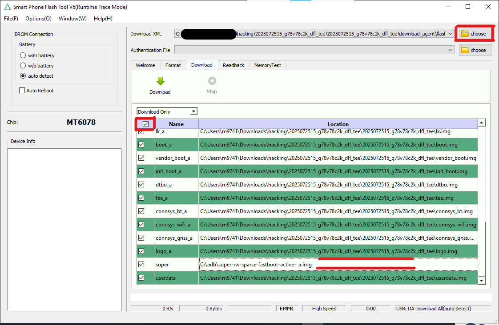This screenshot has height=325, width=499.
Task: Click the green Download arrow icon
Action: coord(161,81)
